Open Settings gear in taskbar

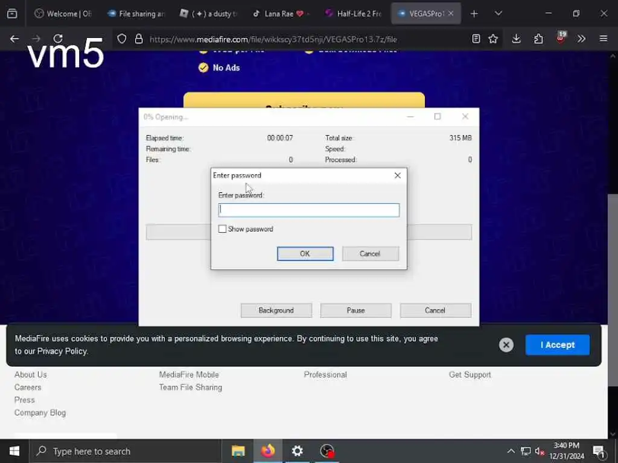[298, 451]
